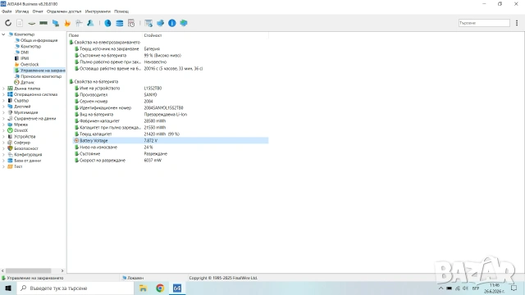Open the Изглед menu
The width and height of the screenshot is (525, 295).
(x=22, y=11)
